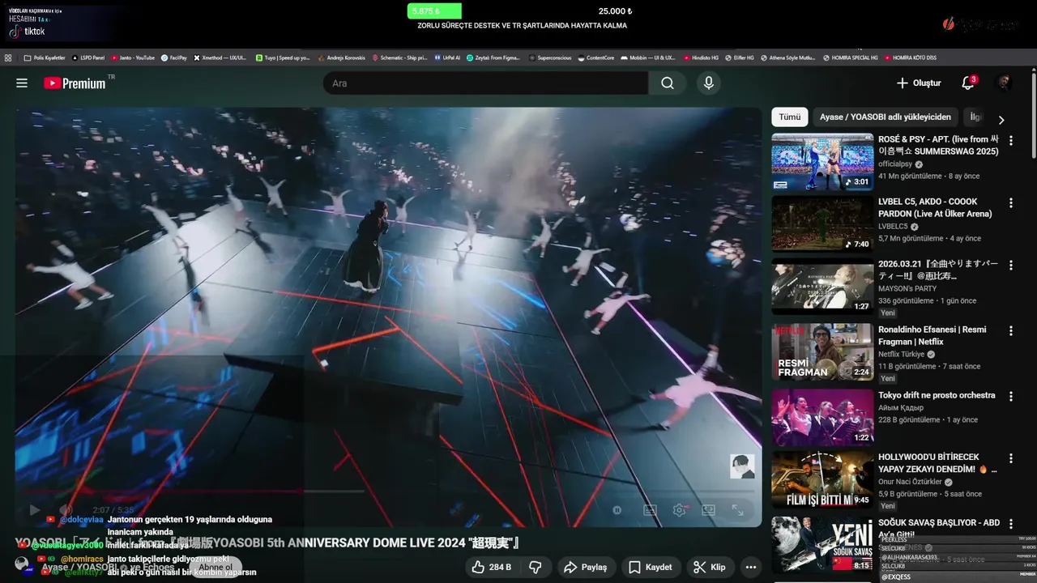This screenshot has height=583, width=1037.
Task: Switch player to theater mode
Action: point(708,510)
